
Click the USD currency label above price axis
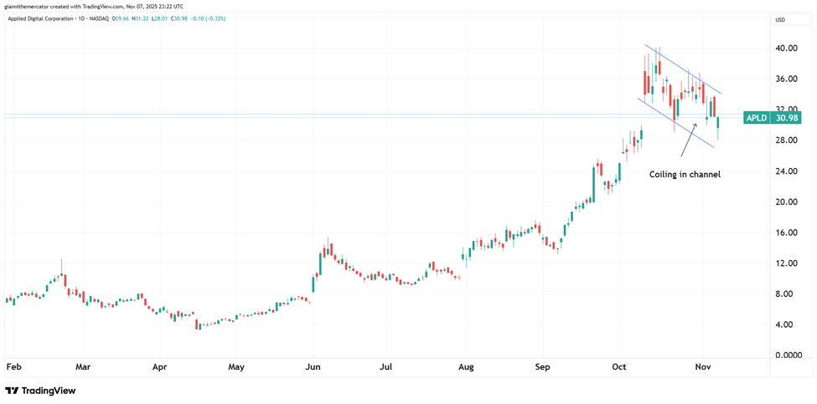coord(779,20)
